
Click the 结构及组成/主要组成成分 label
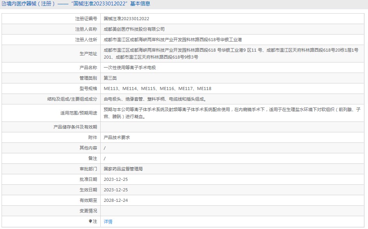[x=72, y=99]
